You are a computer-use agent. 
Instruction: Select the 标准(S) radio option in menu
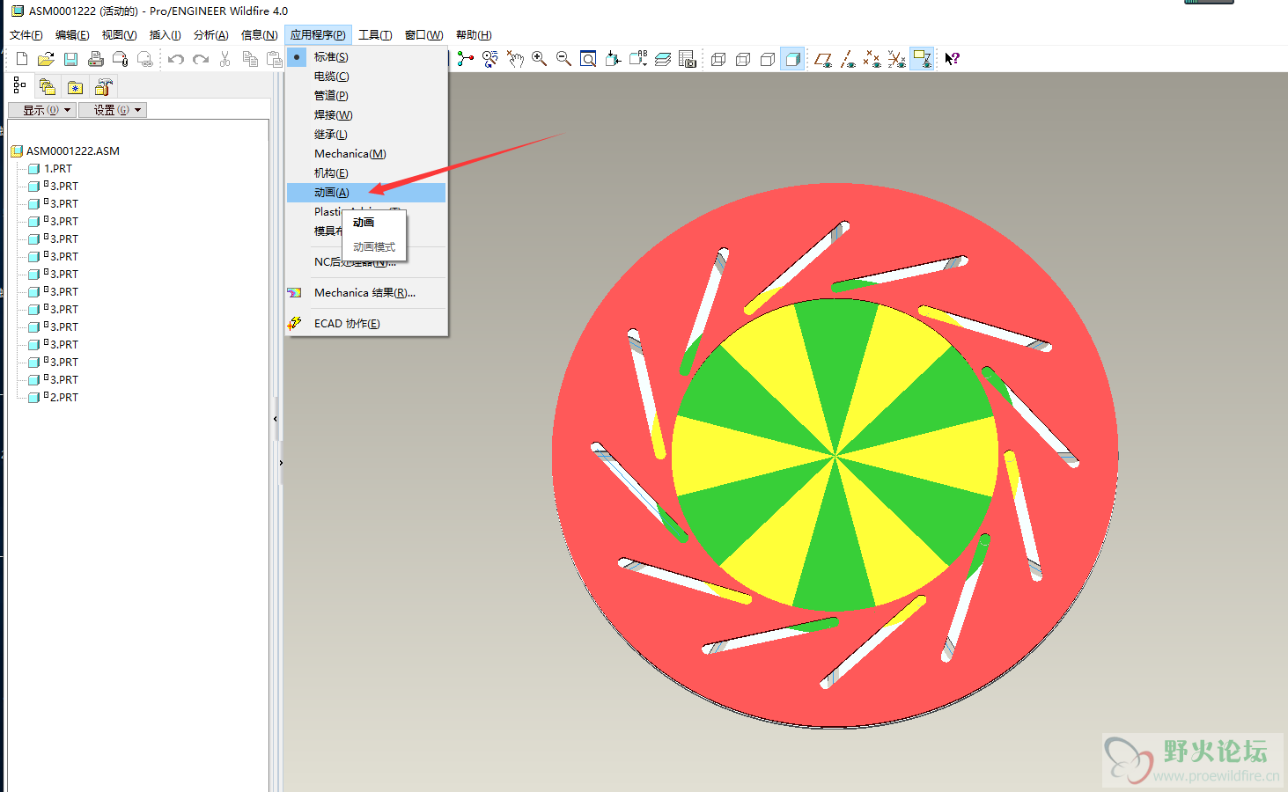point(331,57)
